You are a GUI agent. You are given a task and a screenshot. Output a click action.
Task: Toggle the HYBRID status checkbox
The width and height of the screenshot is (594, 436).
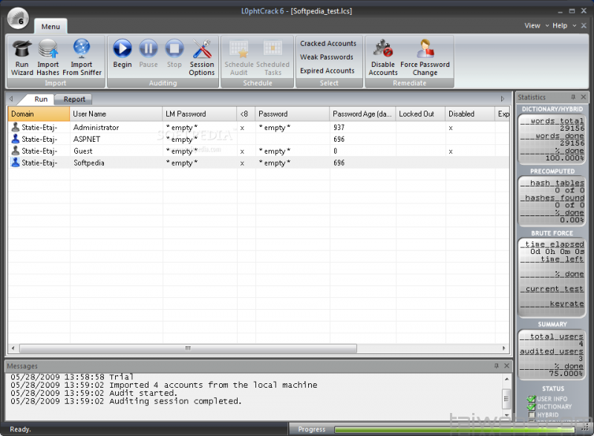pos(531,414)
